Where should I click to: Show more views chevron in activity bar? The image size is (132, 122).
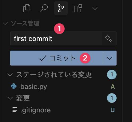click(95, 9)
